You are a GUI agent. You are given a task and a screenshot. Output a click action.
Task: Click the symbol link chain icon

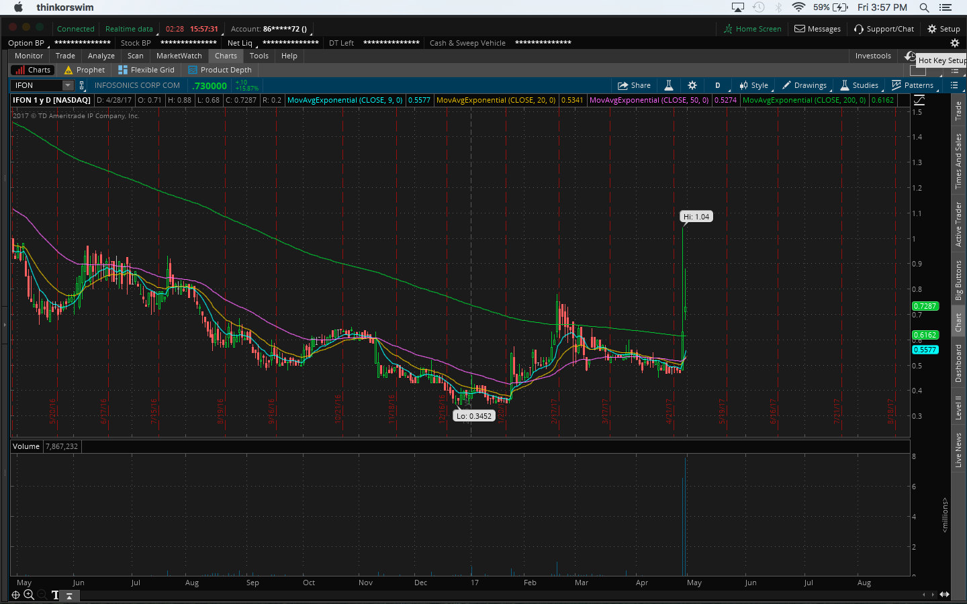click(82, 85)
